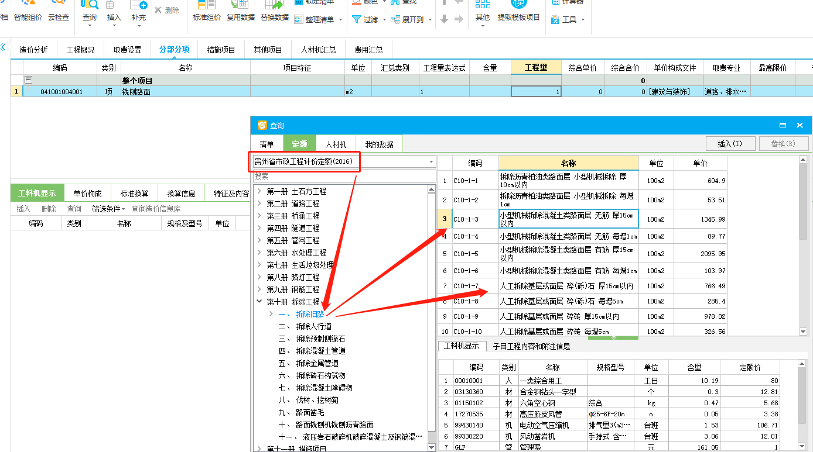Viewport: 813px width, 452px height.
Task: Select tree item 十、路面铣刨机铣刨沥青路面
Action: (326, 425)
